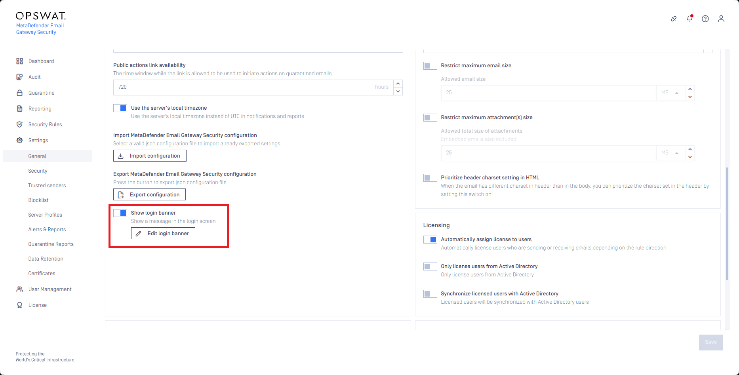
Task: Open Quarantine section
Action: point(42,93)
